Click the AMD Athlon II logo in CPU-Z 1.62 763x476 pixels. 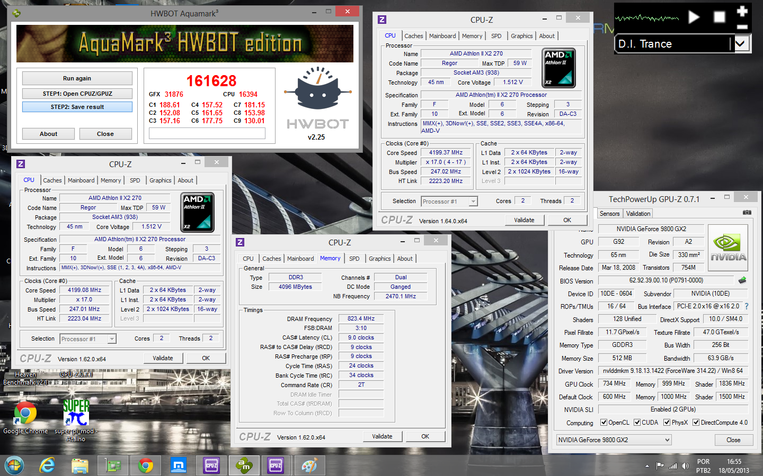tap(197, 212)
